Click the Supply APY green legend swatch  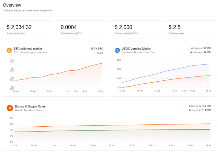click(x=190, y=110)
